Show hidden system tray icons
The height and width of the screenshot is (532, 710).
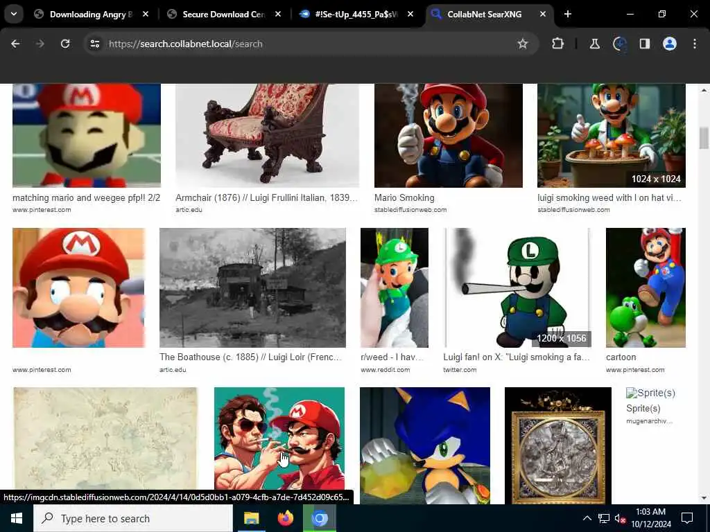(x=587, y=518)
